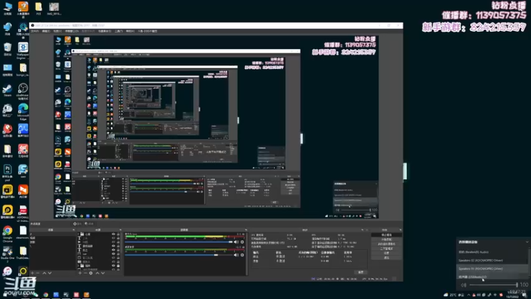
Task: Click the virtual camera button in controls
Action: [386, 244]
